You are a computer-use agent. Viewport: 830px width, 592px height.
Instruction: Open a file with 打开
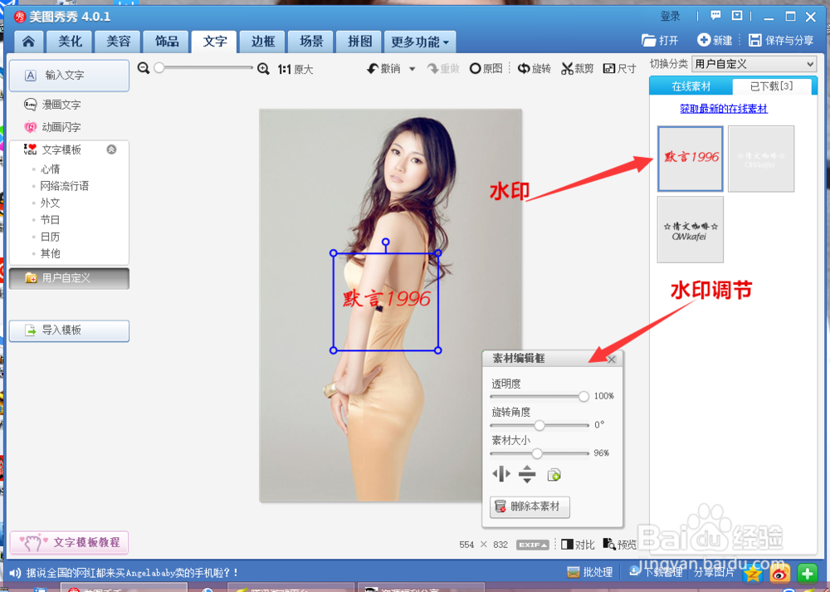pyautogui.click(x=660, y=40)
